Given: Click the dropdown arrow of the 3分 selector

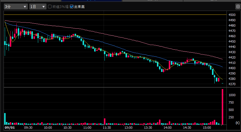Looking at the screenshot, I should click(25, 7).
